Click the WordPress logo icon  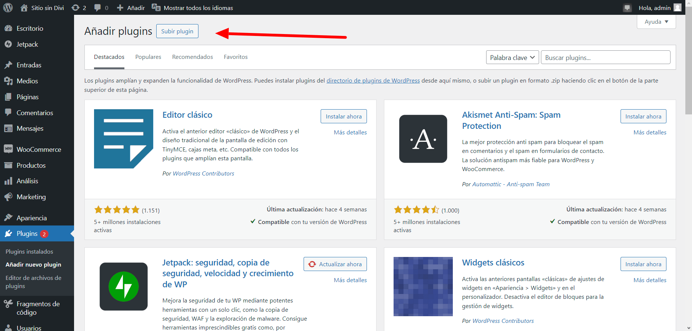(8, 7)
